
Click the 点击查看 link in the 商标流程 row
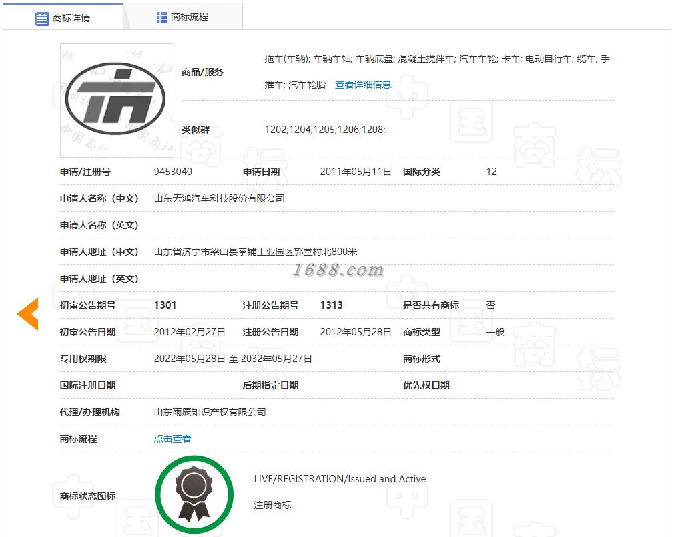172,439
